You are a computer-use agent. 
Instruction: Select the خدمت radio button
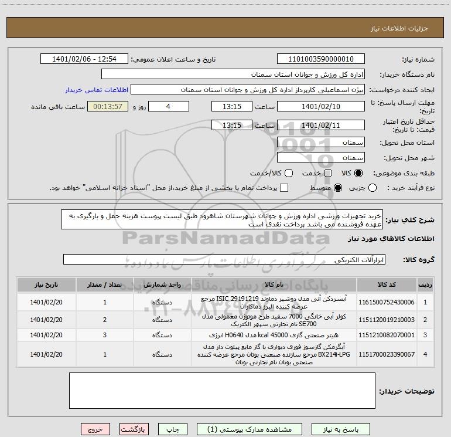click(x=328, y=173)
